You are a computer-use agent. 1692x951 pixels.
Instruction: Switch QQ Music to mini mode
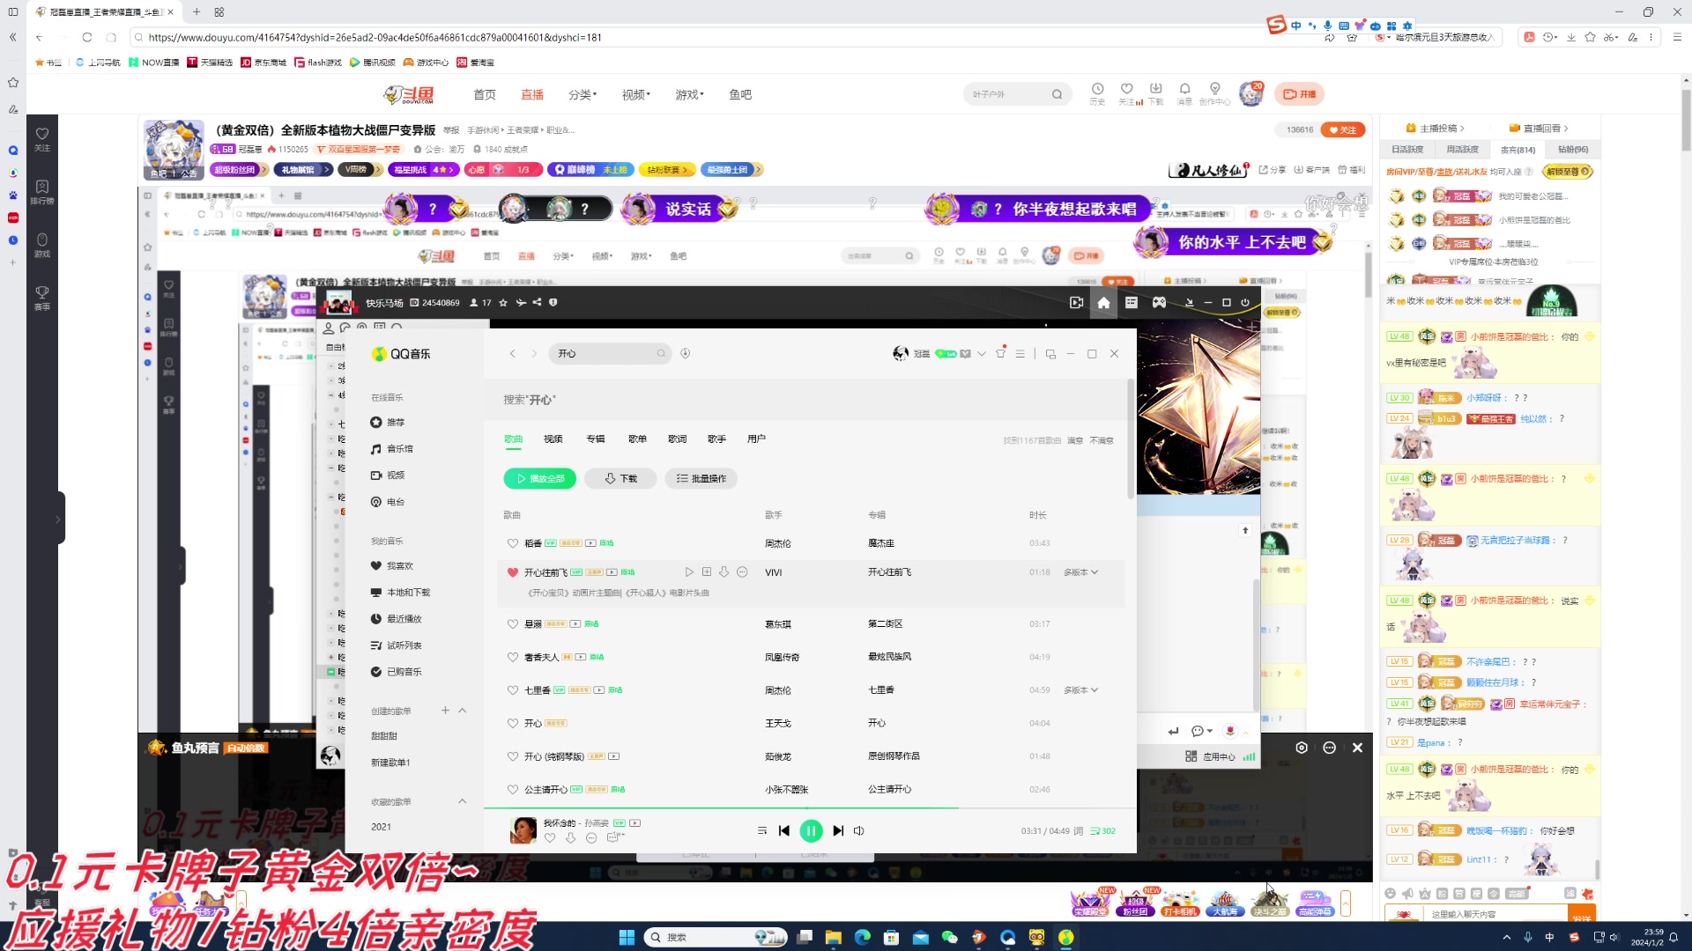coord(1050,354)
